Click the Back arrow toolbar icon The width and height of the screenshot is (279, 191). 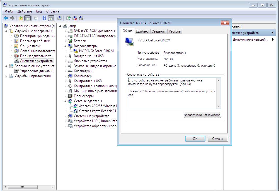pos(6,18)
